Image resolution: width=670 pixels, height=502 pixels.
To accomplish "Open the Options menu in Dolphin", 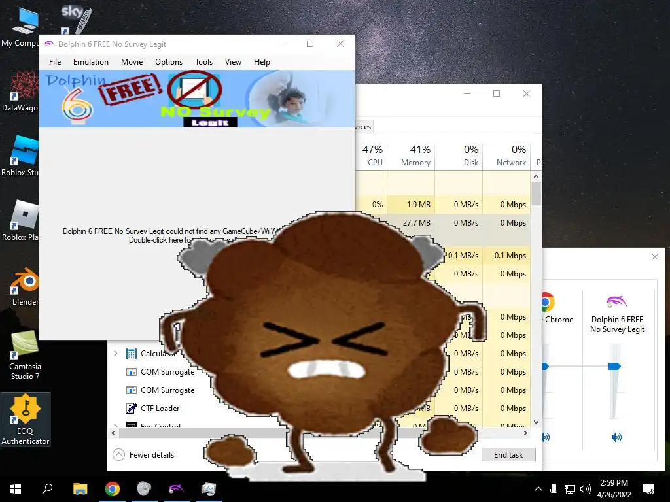I will tap(169, 62).
